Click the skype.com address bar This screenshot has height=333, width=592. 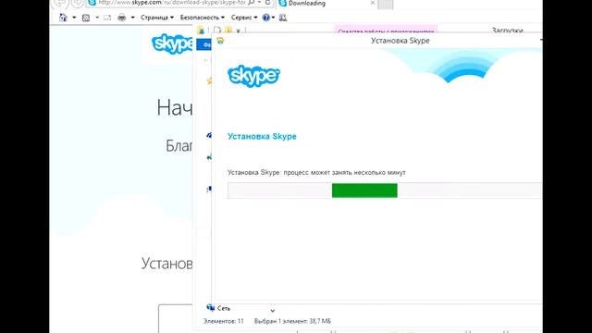[172, 3]
